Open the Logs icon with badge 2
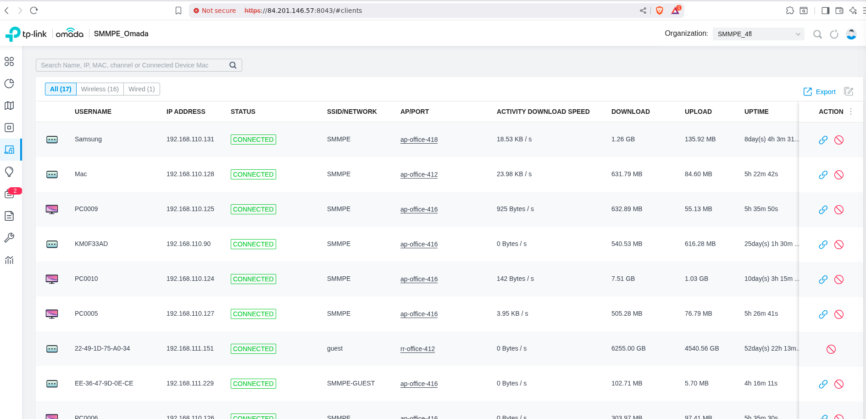The height and width of the screenshot is (419, 866). click(x=9, y=194)
